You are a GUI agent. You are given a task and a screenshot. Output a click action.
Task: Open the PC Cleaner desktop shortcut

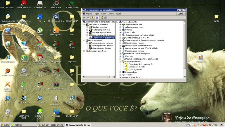pyautogui.click(x=24, y=59)
